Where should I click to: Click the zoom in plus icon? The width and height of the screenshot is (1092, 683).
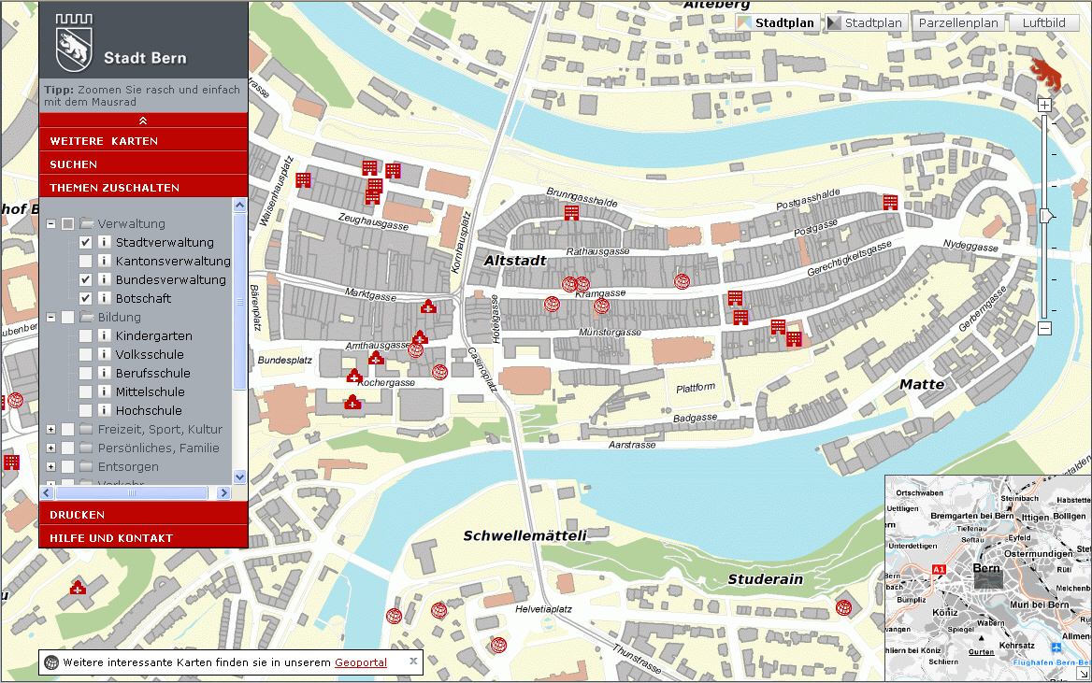coord(1045,106)
